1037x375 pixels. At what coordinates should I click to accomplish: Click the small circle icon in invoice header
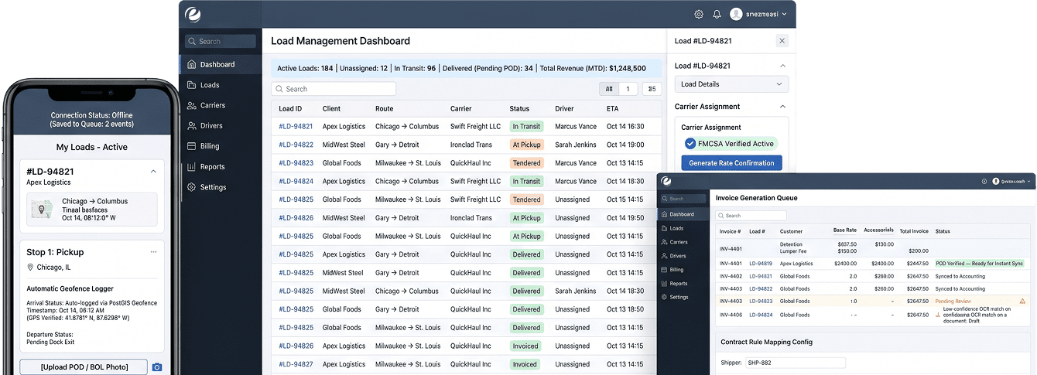pyautogui.click(x=984, y=181)
